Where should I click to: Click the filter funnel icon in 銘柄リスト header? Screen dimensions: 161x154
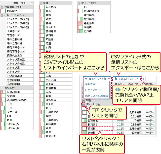point(32,3)
